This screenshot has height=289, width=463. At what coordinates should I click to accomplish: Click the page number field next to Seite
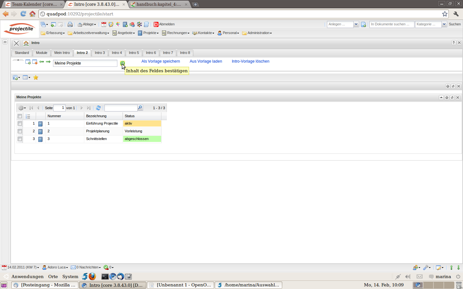[59, 108]
